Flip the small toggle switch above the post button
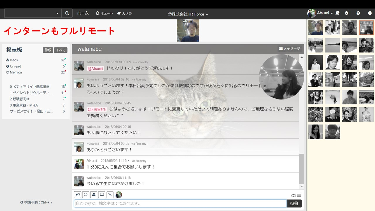Viewport: 375px width, 211px height. click(293, 196)
